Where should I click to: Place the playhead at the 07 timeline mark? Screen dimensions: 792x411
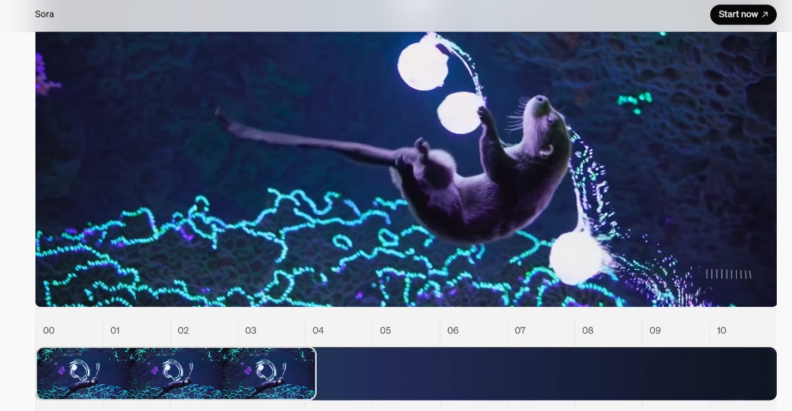[x=520, y=330]
